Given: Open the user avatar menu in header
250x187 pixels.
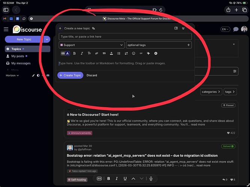Looking at the screenshot, I should tap(244, 29).
